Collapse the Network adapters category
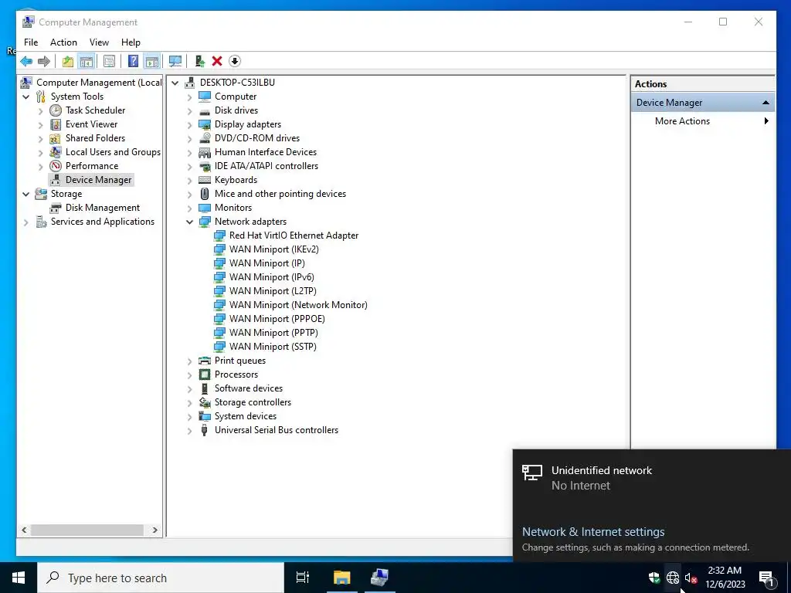This screenshot has height=593, width=791. click(x=190, y=222)
